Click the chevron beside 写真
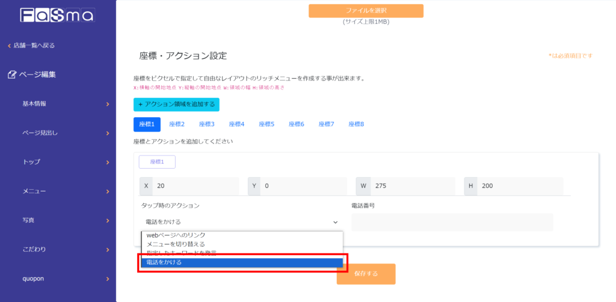This screenshot has width=616, height=302. (x=108, y=220)
